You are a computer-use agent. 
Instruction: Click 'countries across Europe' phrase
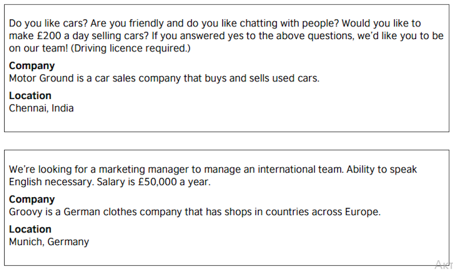click(322, 212)
